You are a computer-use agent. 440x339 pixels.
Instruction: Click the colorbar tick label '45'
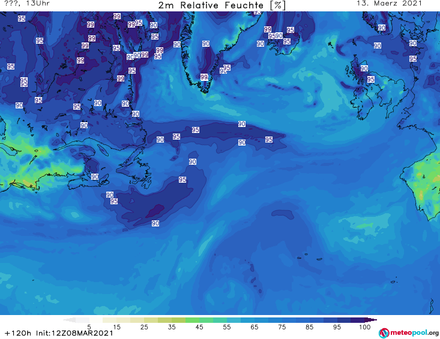tap(199, 326)
